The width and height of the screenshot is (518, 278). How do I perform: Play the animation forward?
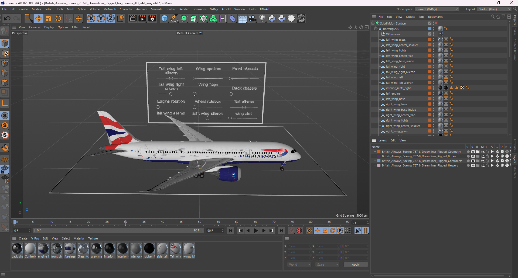pyautogui.click(x=256, y=231)
